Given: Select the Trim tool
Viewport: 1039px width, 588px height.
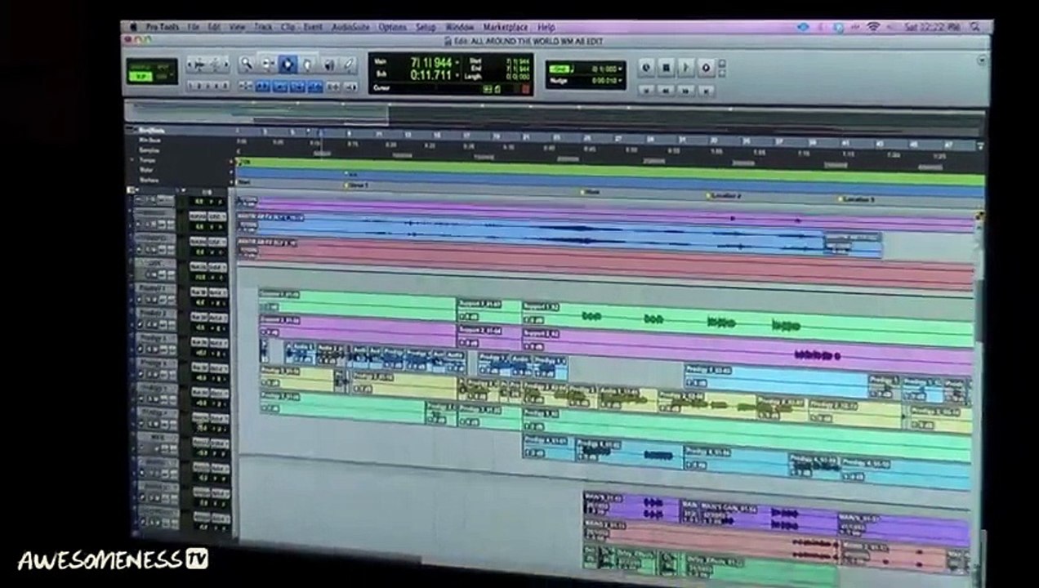Looking at the screenshot, I should (267, 64).
